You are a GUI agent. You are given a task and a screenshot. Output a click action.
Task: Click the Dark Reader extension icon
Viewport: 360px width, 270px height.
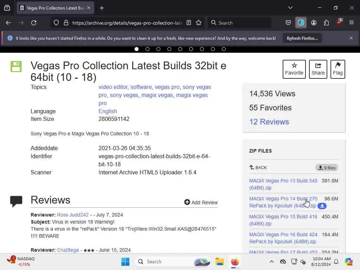tap(301, 23)
